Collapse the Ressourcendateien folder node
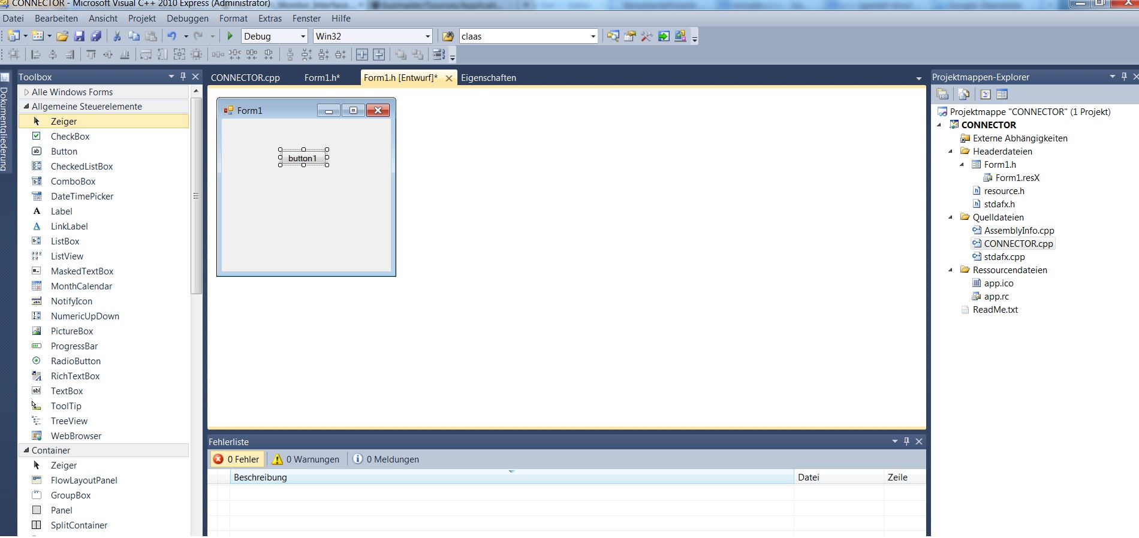 (951, 270)
